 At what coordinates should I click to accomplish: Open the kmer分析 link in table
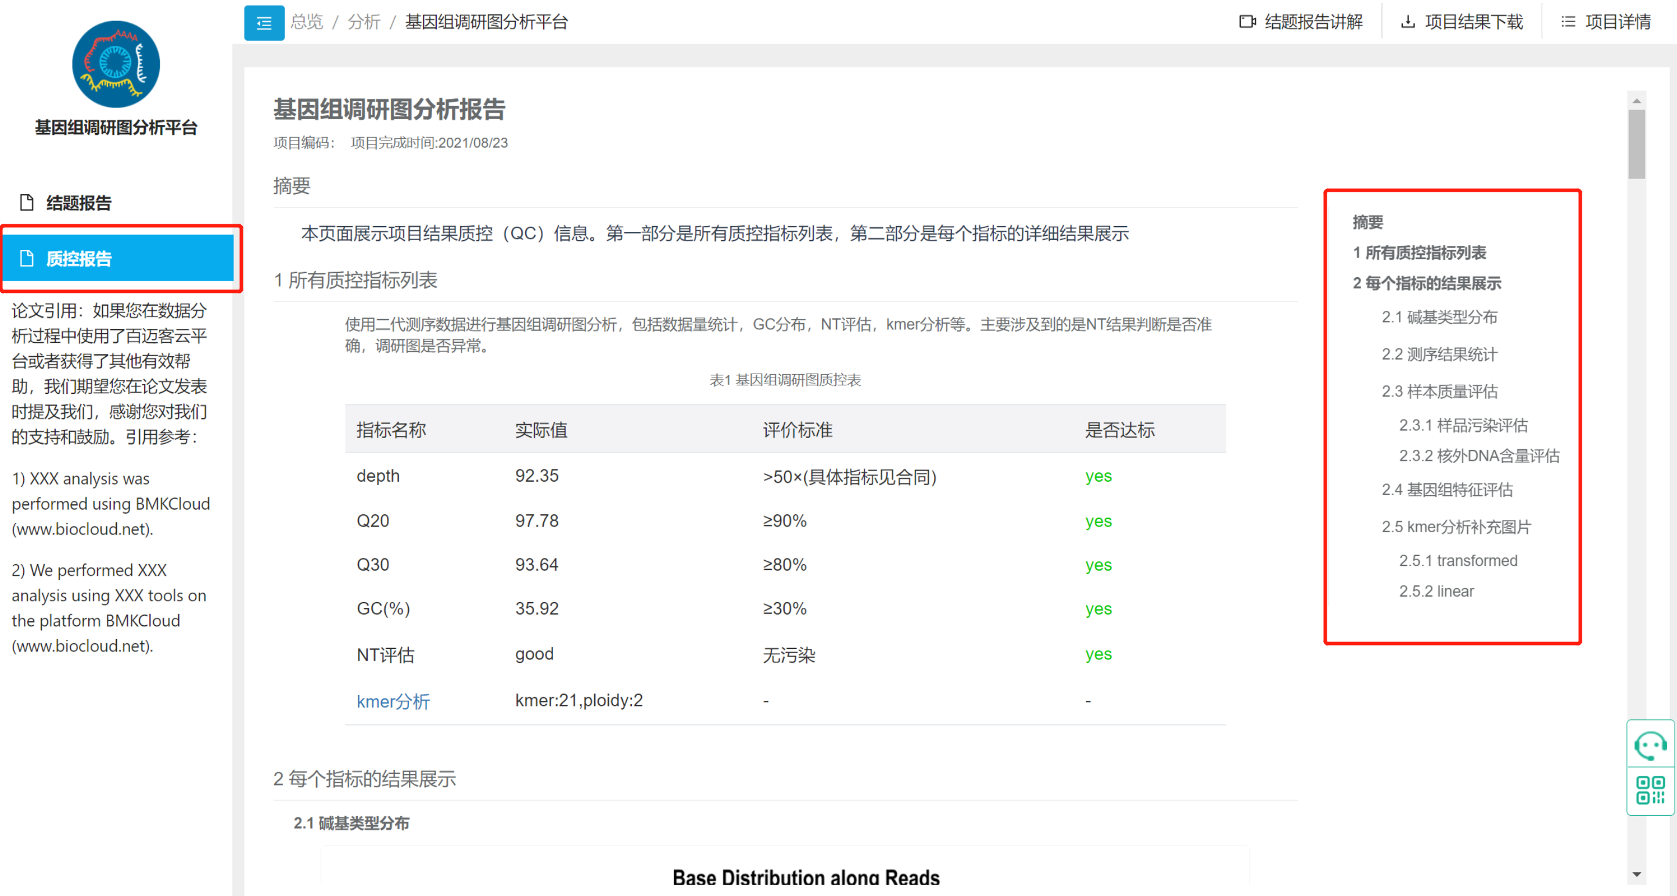393,701
